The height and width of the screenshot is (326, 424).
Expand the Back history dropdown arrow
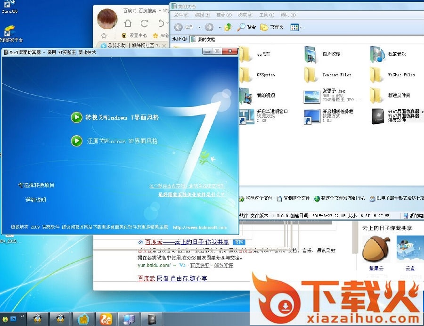tap(199, 27)
